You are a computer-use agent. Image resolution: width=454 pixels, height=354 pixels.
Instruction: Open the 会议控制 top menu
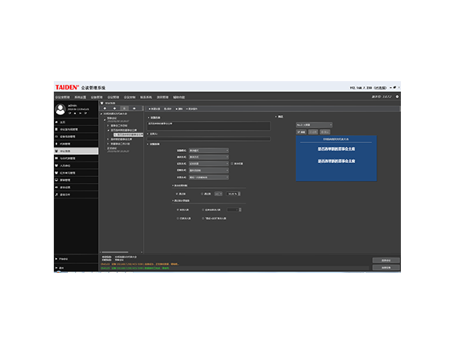(x=130, y=97)
